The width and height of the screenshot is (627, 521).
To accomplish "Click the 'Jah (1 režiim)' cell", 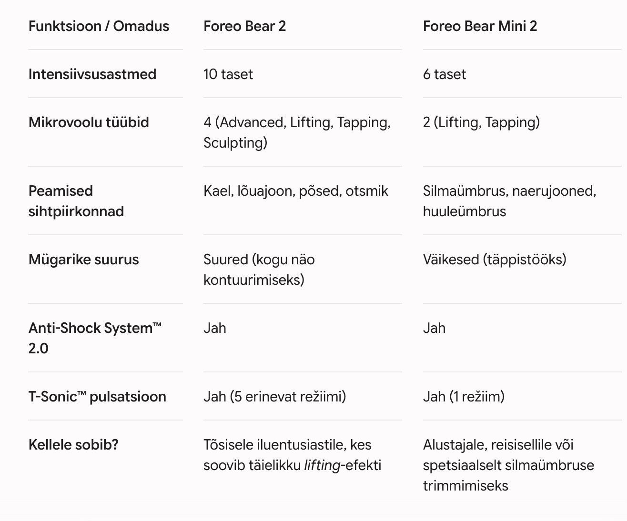I will point(464,397).
